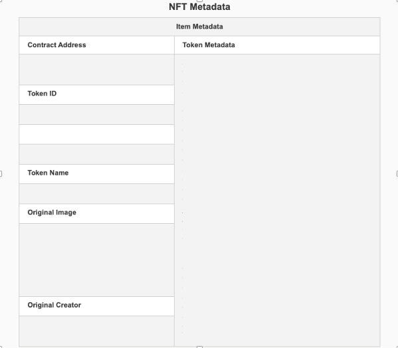Click the empty gray cell under Token ID
398x348 pixels.
(97, 115)
